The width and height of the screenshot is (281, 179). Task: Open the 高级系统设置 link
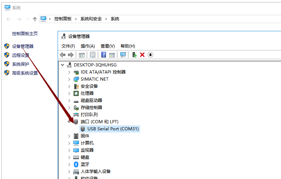[25, 73]
